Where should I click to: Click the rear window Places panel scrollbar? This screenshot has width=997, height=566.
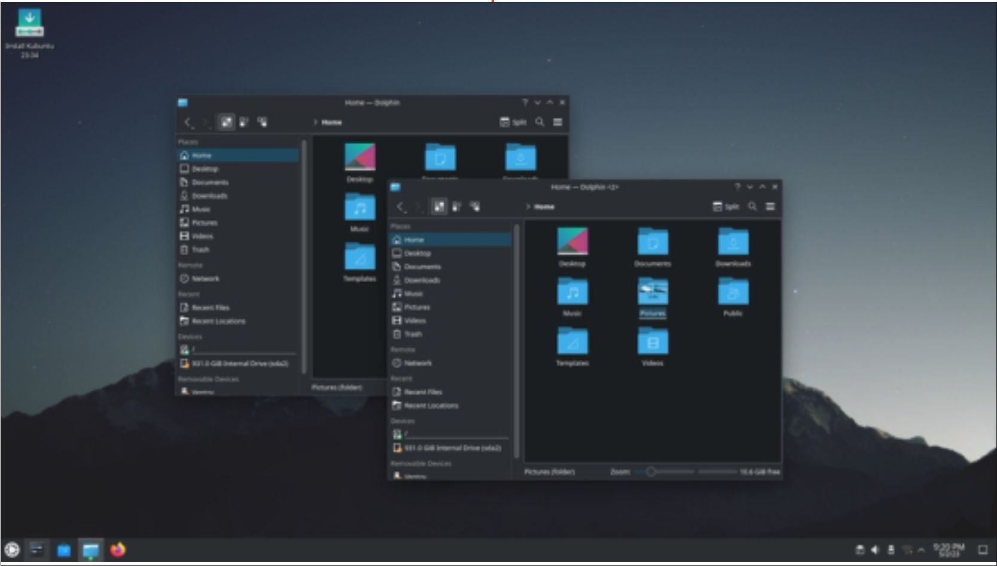[304, 257]
